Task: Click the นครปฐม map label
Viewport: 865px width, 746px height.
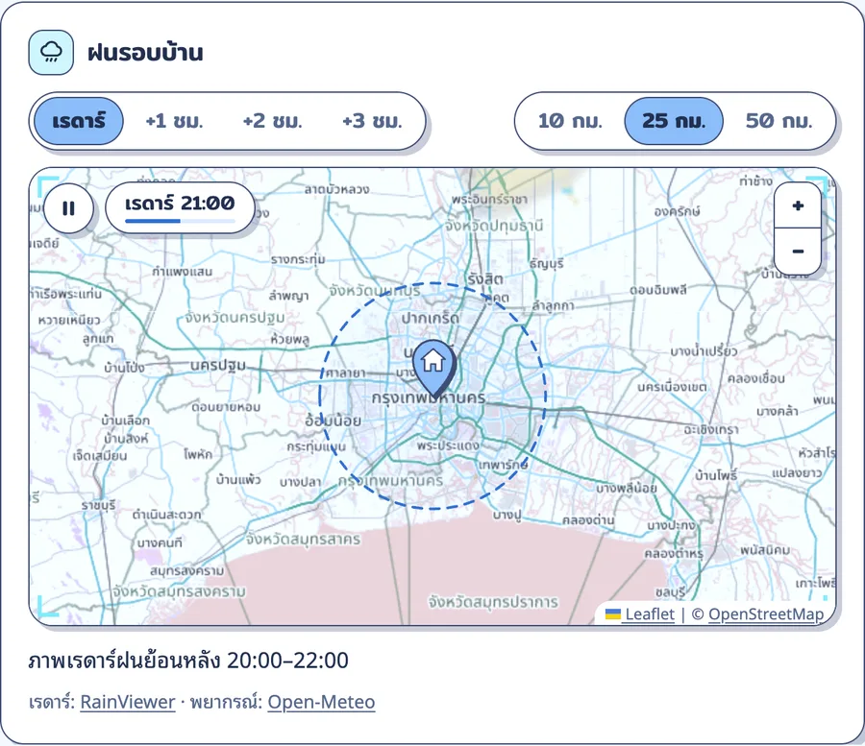Action: click(218, 365)
